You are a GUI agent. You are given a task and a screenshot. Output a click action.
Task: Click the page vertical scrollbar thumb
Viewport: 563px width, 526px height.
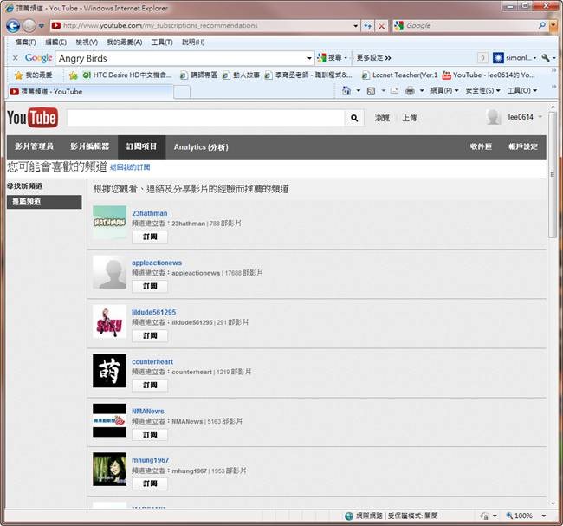tap(553, 174)
